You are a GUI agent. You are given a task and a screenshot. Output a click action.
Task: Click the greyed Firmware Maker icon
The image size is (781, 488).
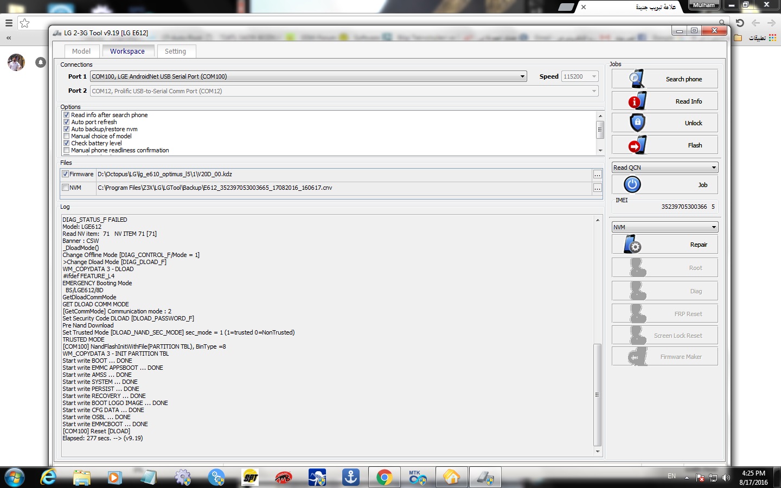coord(638,357)
